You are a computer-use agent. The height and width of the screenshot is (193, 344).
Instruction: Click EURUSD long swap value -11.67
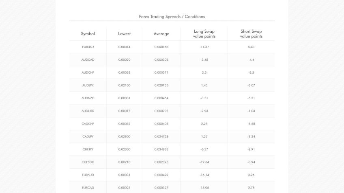click(x=204, y=47)
